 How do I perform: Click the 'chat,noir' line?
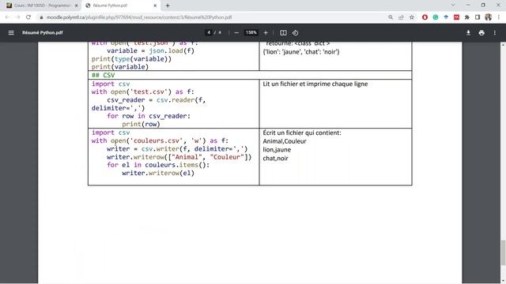coord(276,158)
